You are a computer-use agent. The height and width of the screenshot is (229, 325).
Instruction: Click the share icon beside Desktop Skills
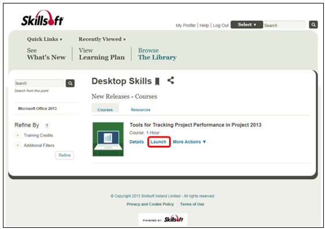tap(171, 80)
